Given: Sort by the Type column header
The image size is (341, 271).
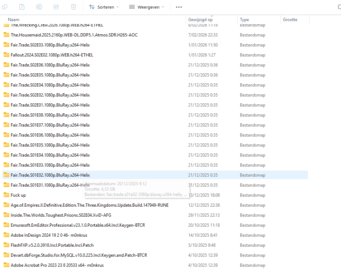Looking at the screenshot, I should point(245,20).
